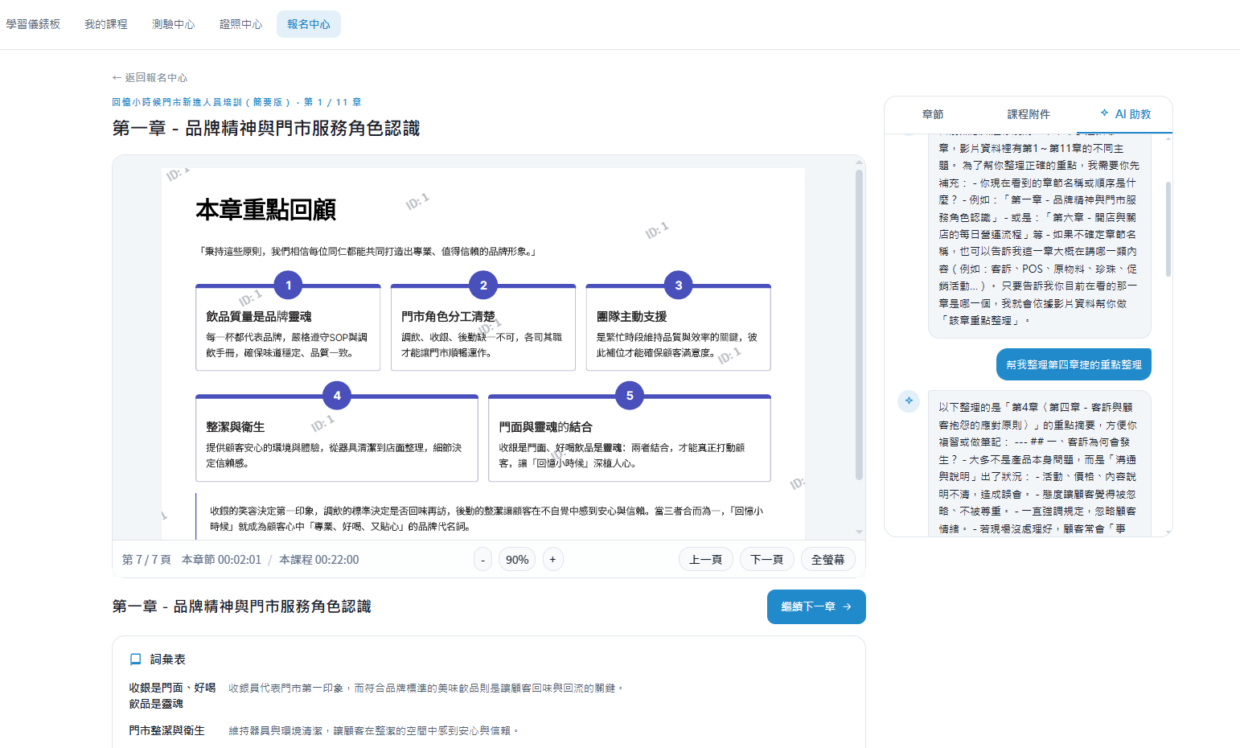The width and height of the screenshot is (1240, 748).
Task: Go to 上一頁 of the slides
Action: (x=706, y=560)
